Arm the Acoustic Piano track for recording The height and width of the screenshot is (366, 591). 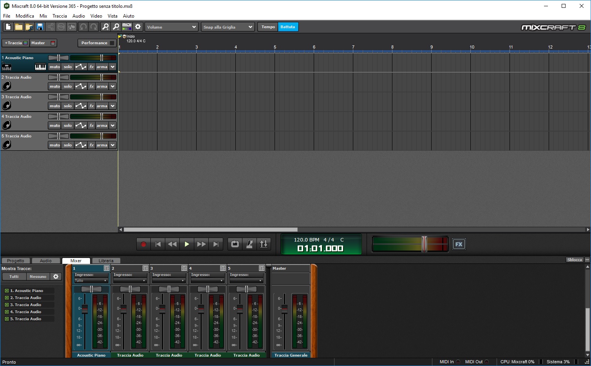click(x=102, y=67)
